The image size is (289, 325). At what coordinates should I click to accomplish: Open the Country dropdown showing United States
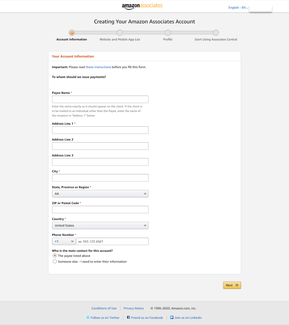point(100,225)
